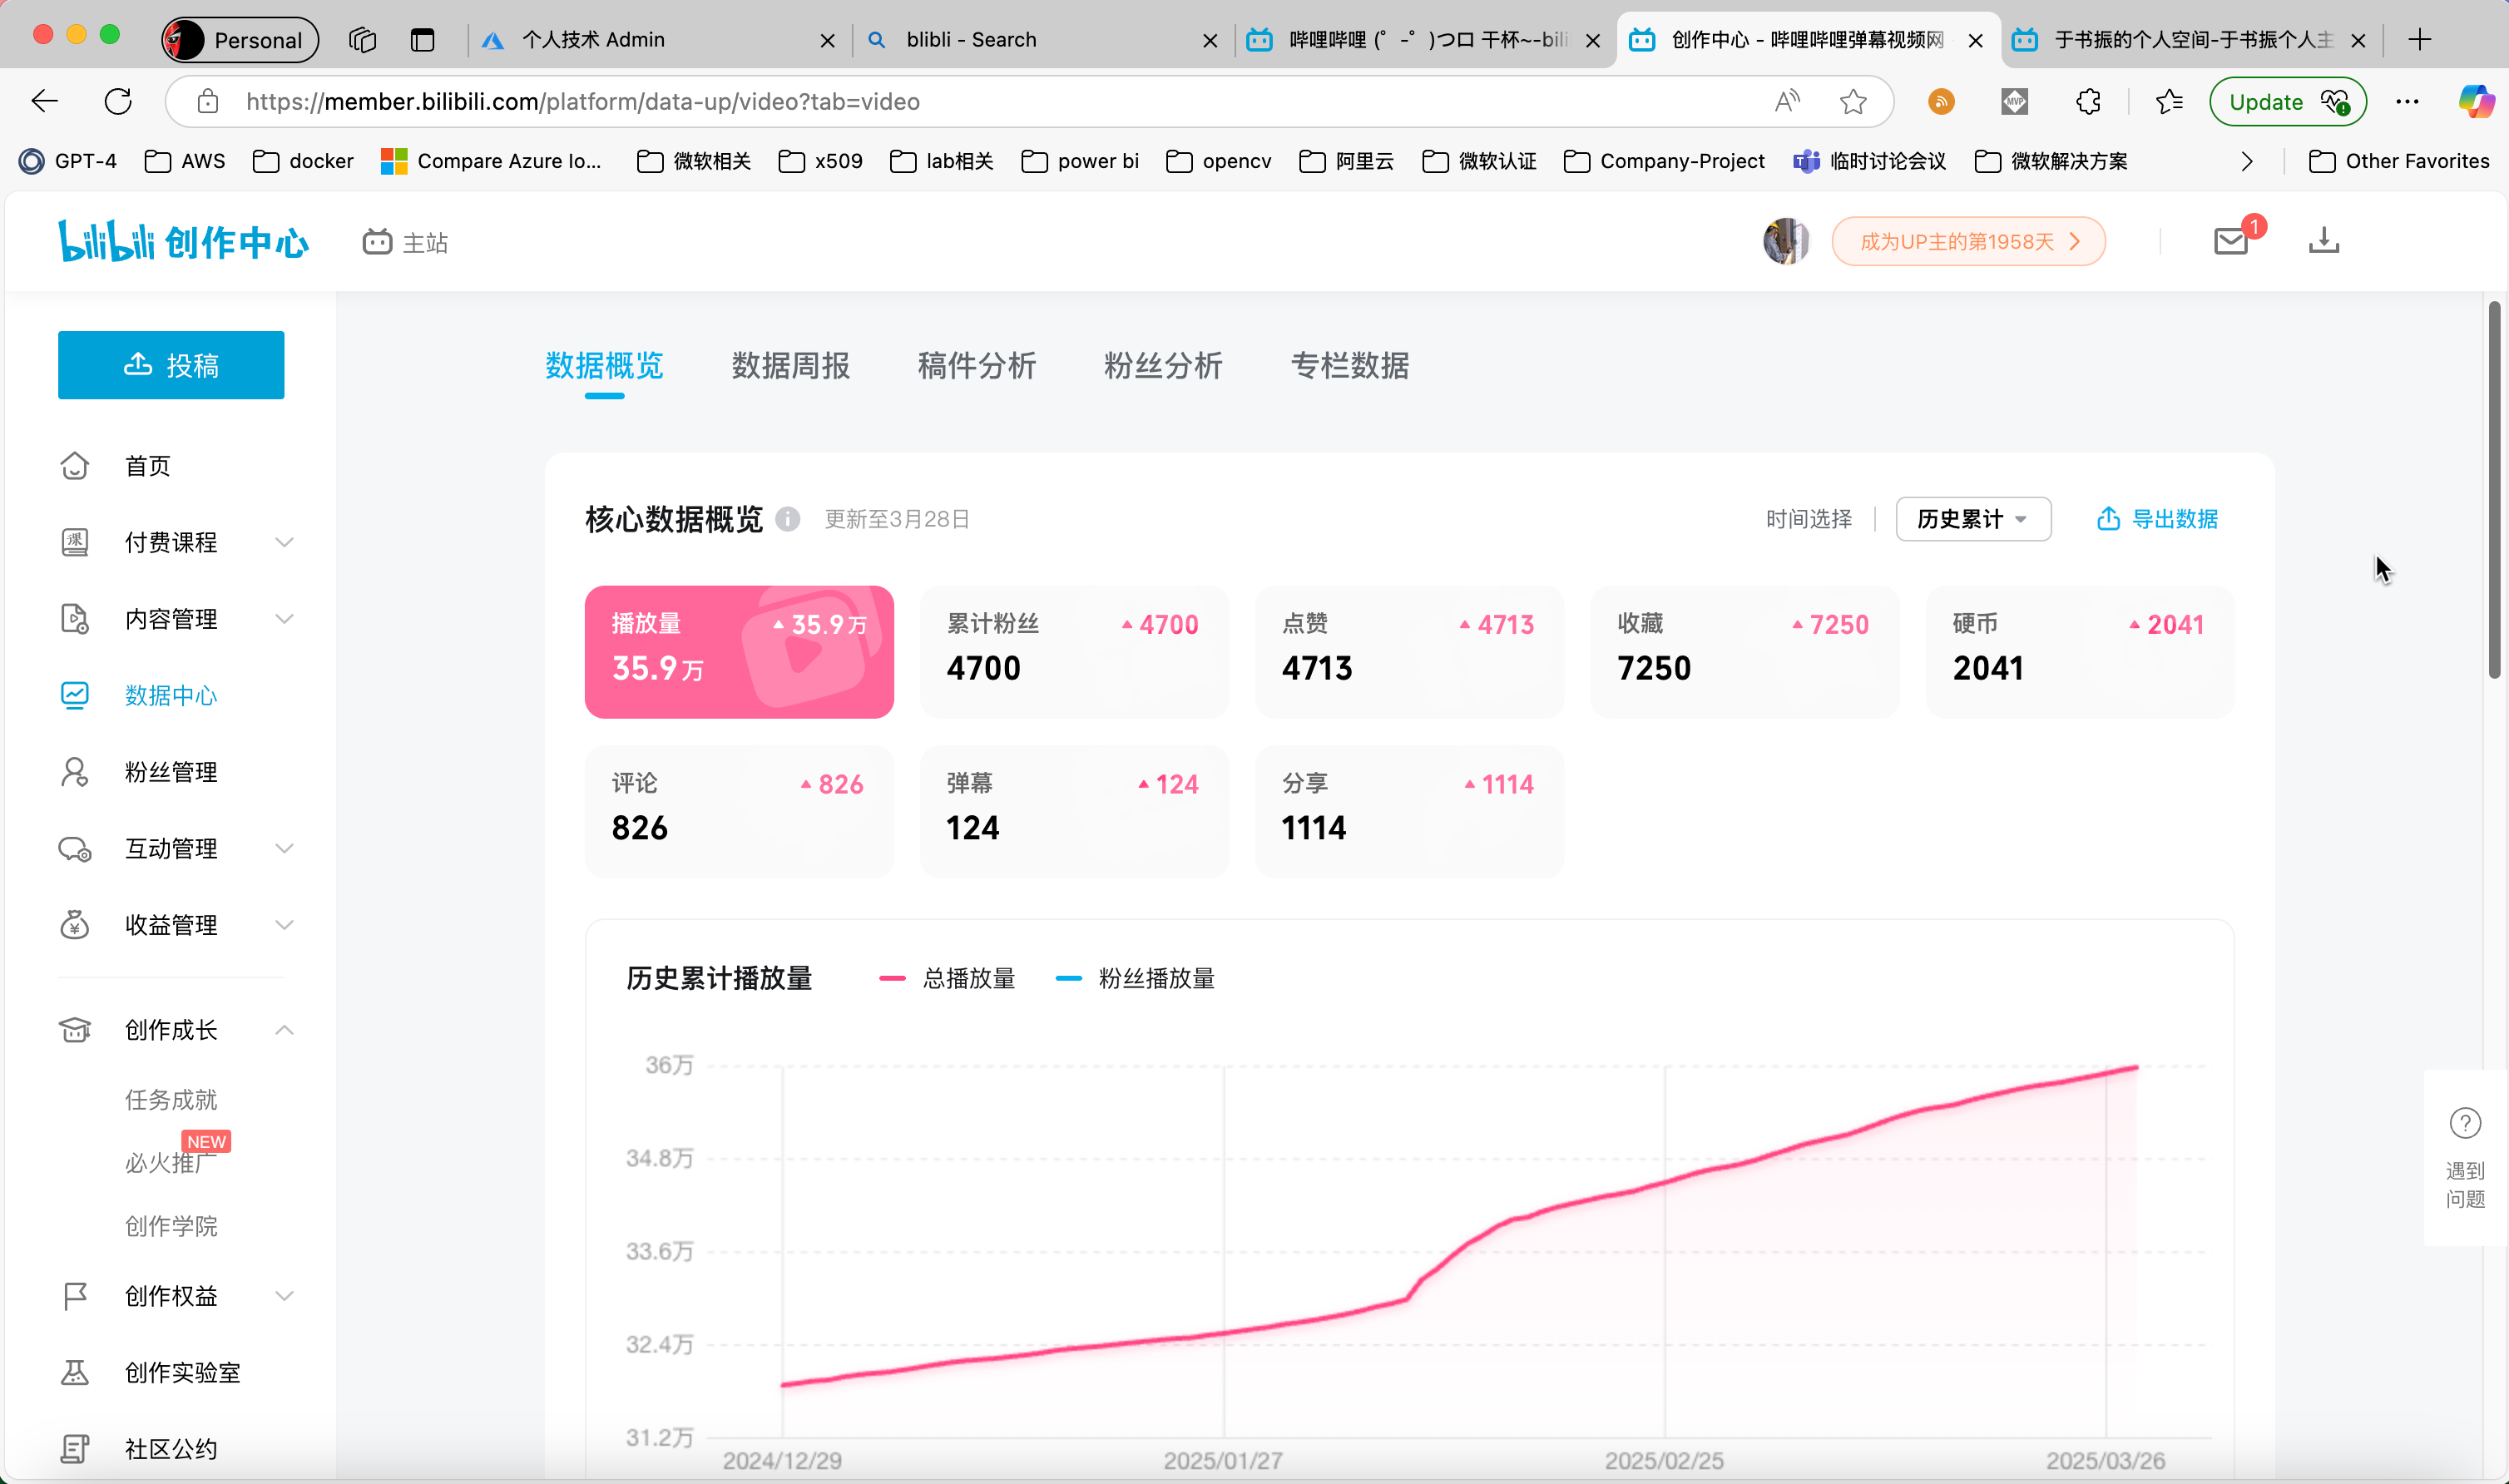Toggle 粉丝播放量 legend series
The height and width of the screenshot is (1484, 2509).
(x=1135, y=978)
